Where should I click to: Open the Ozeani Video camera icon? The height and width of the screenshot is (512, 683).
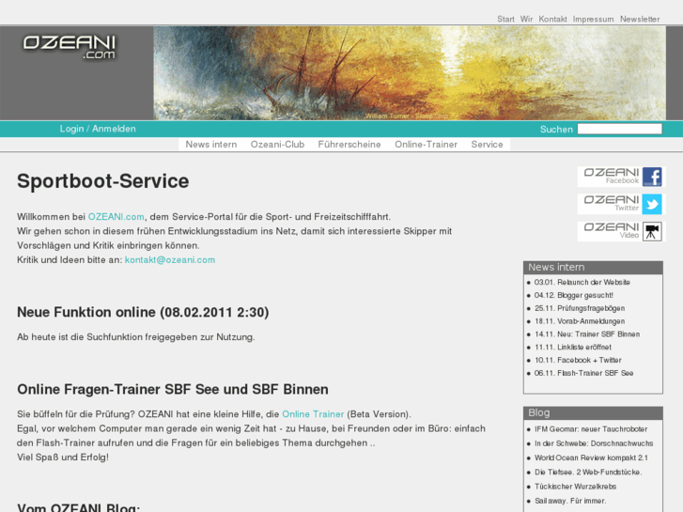point(652,231)
